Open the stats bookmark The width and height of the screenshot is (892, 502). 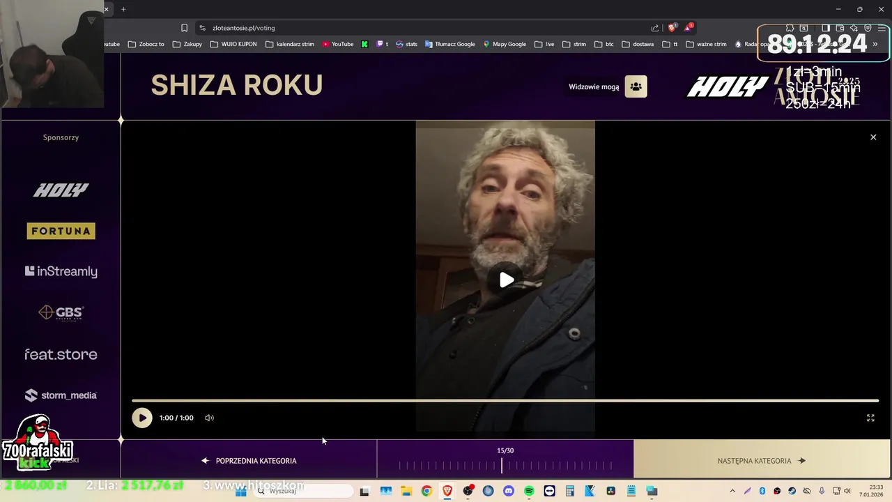(x=406, y=44)
